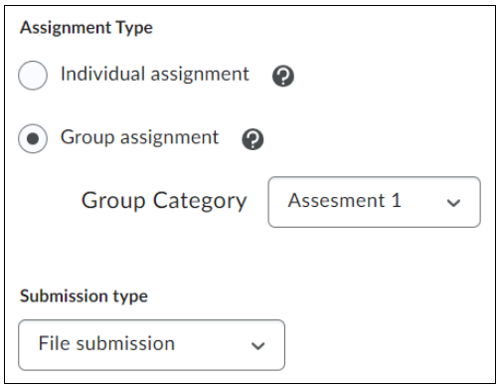Switch assignment type to Individual
498x388 pixels.
(33, 76)
